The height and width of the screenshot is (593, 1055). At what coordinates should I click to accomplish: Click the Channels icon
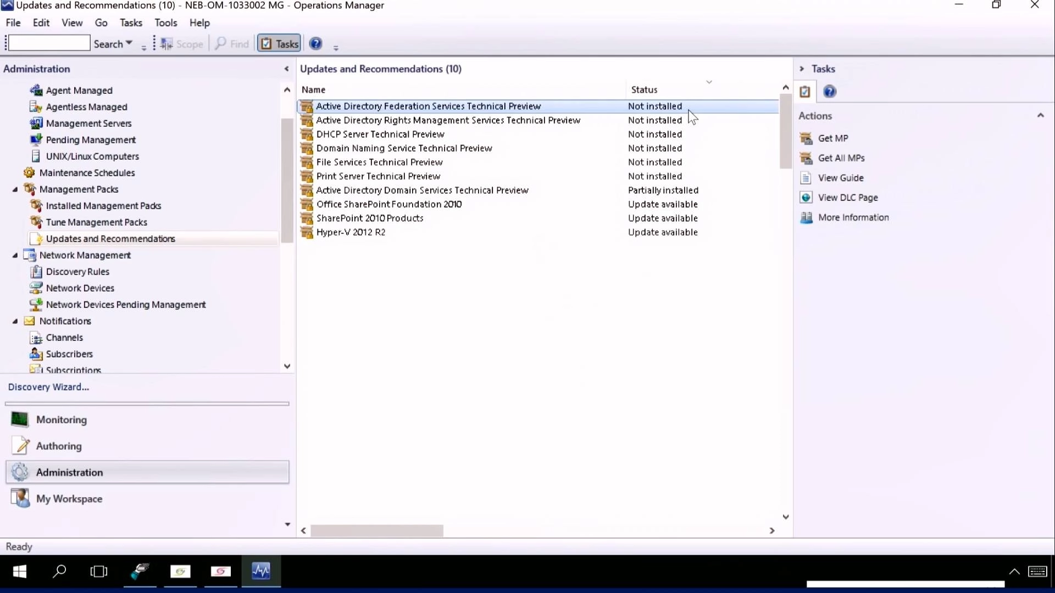tap(36, 338)
